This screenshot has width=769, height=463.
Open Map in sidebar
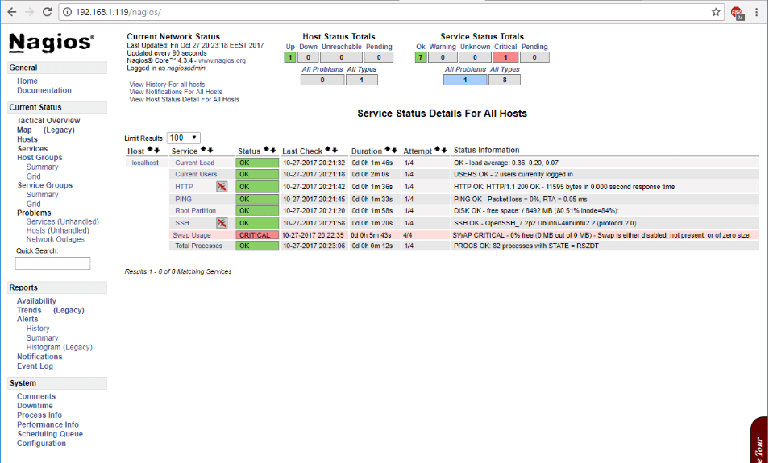coord(24,130)
